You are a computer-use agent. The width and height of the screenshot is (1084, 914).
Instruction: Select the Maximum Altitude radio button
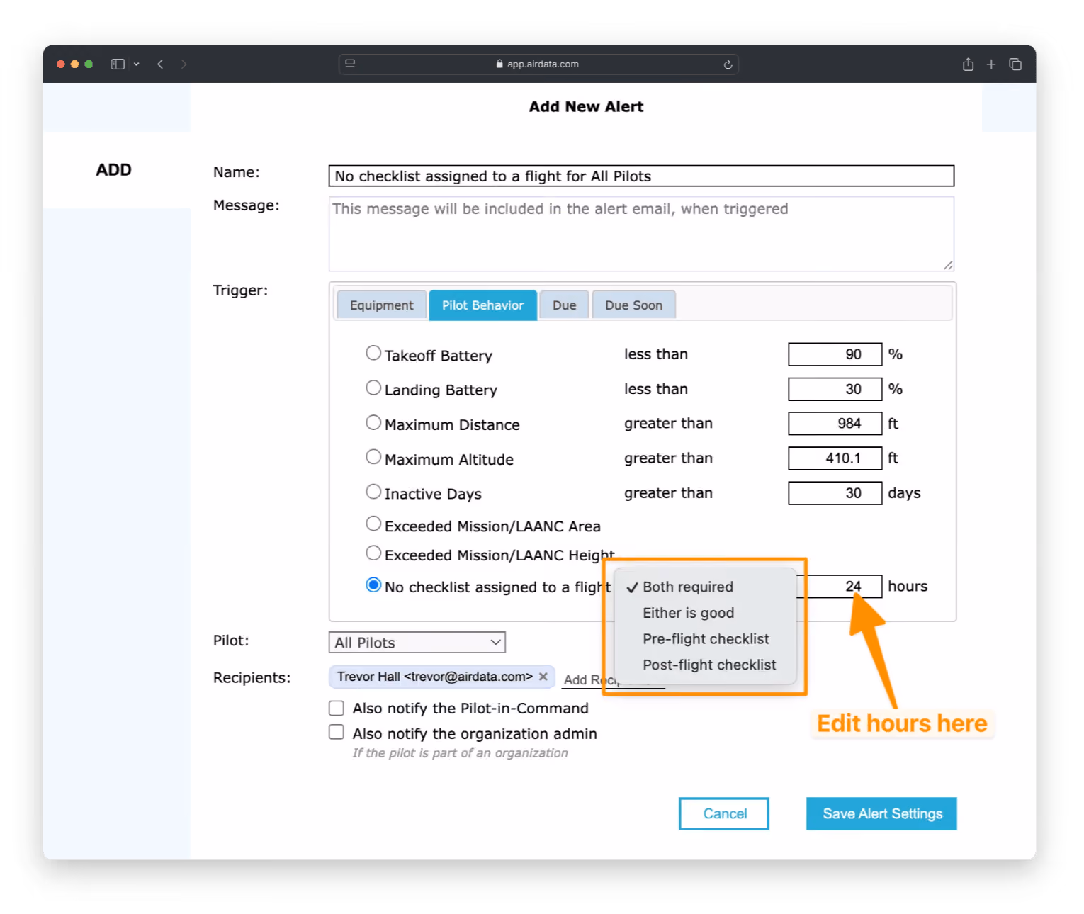(373, 457)
